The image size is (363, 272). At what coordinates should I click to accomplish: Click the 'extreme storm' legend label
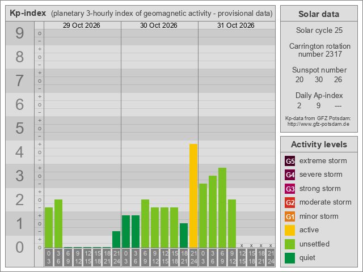pyautogui.click(x=323, y=161)
